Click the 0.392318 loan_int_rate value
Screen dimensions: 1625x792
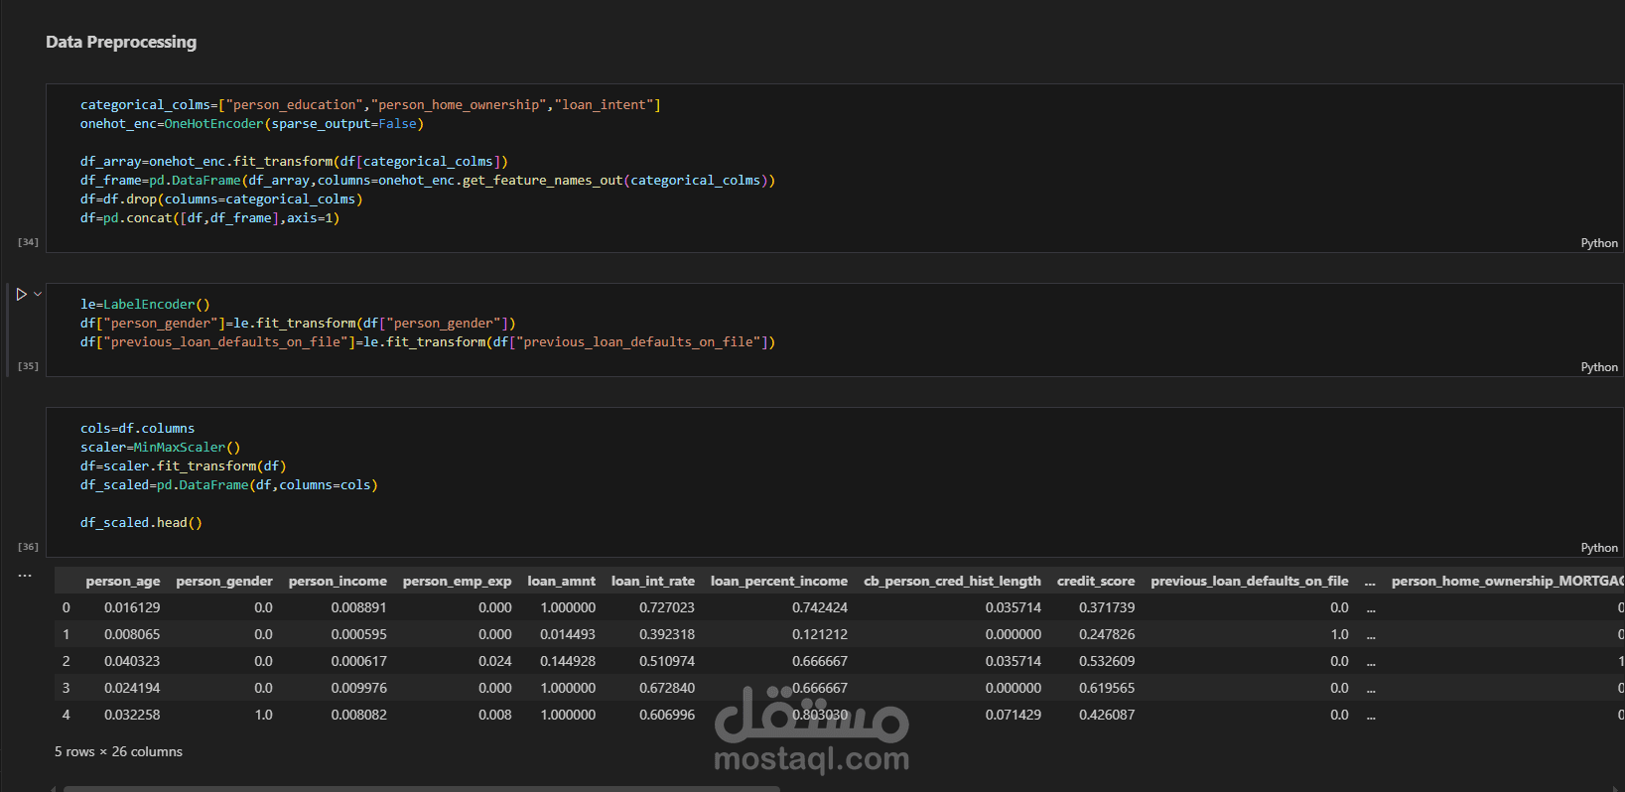667,634
